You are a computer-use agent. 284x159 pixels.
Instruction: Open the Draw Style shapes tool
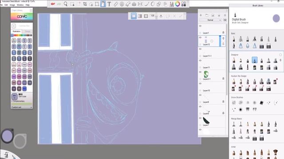tap(159, 4)
